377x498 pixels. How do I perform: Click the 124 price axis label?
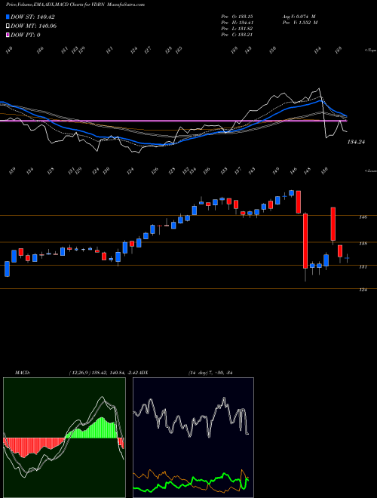363,290
